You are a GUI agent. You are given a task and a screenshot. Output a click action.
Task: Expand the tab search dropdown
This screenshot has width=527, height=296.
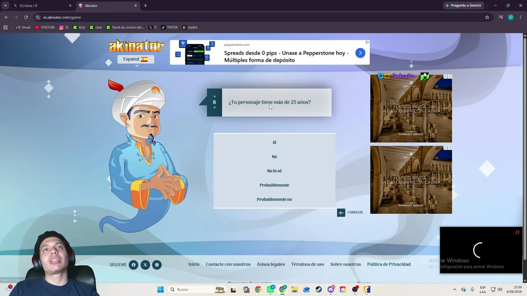coord(5,6)
